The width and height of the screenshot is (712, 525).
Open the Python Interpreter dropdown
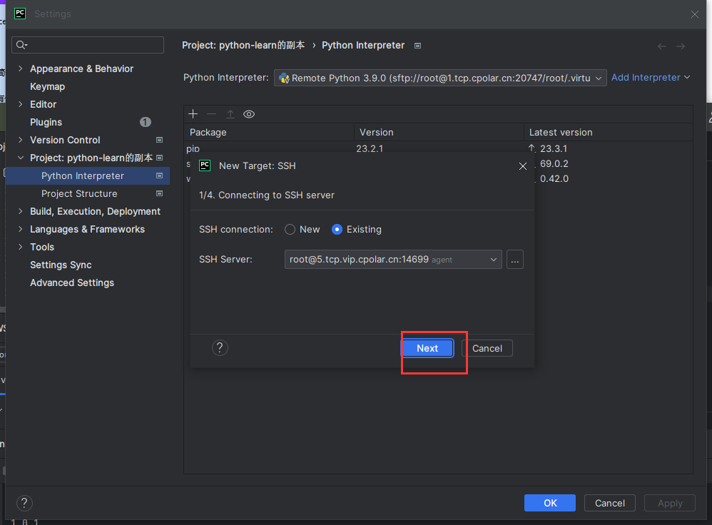pos(440,78)
